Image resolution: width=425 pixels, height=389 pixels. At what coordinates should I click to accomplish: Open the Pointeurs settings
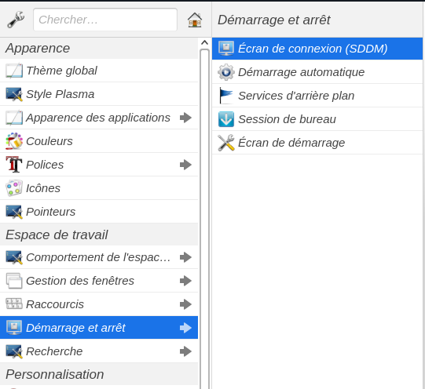point(99,212)
